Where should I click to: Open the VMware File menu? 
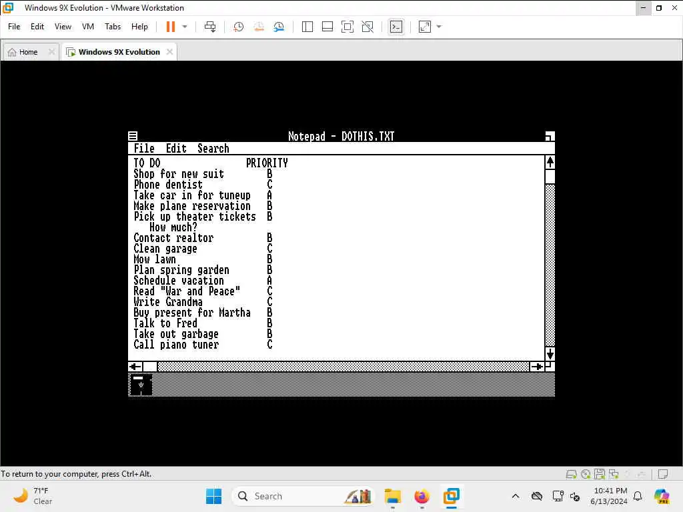tap(14, 27)
